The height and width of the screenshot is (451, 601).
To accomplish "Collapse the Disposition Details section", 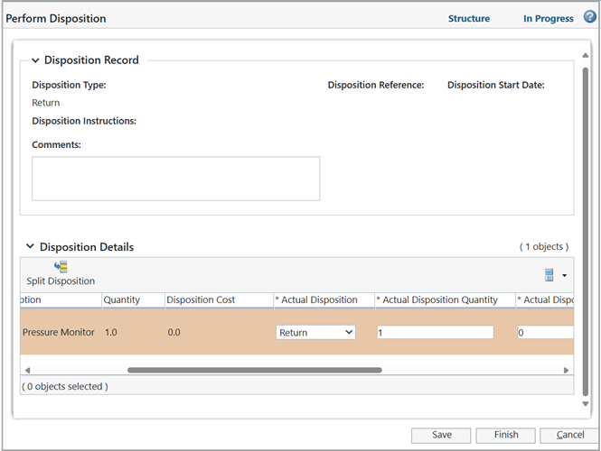I will coord(30,246).
